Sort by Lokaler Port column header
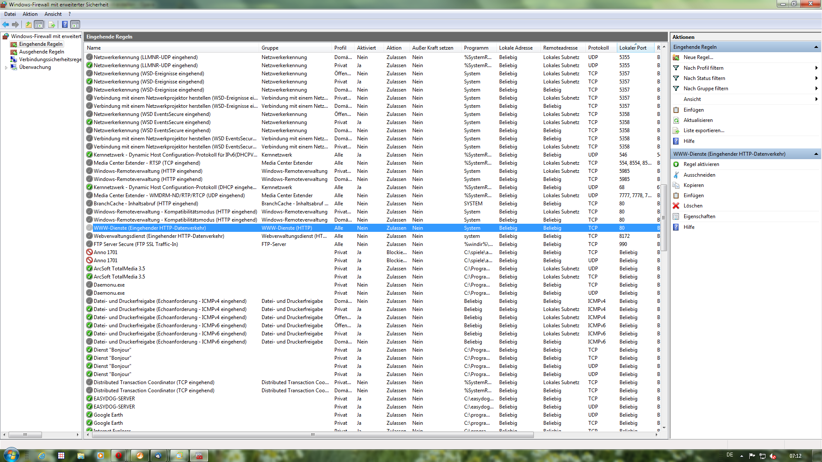822x462 pixels. (635, 48)
